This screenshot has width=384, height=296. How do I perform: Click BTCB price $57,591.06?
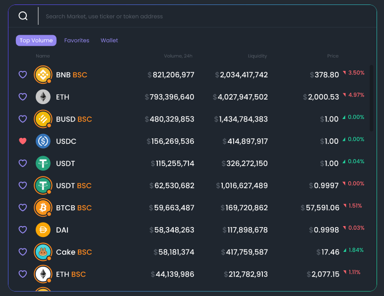click(x=320, y=208)
